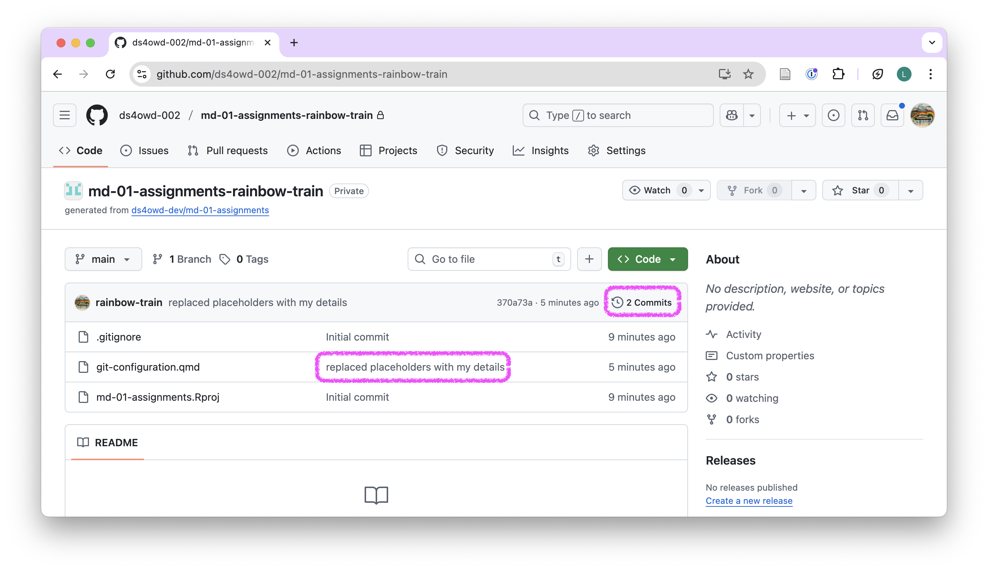Click the GitHub Octocat home logo

97,115
